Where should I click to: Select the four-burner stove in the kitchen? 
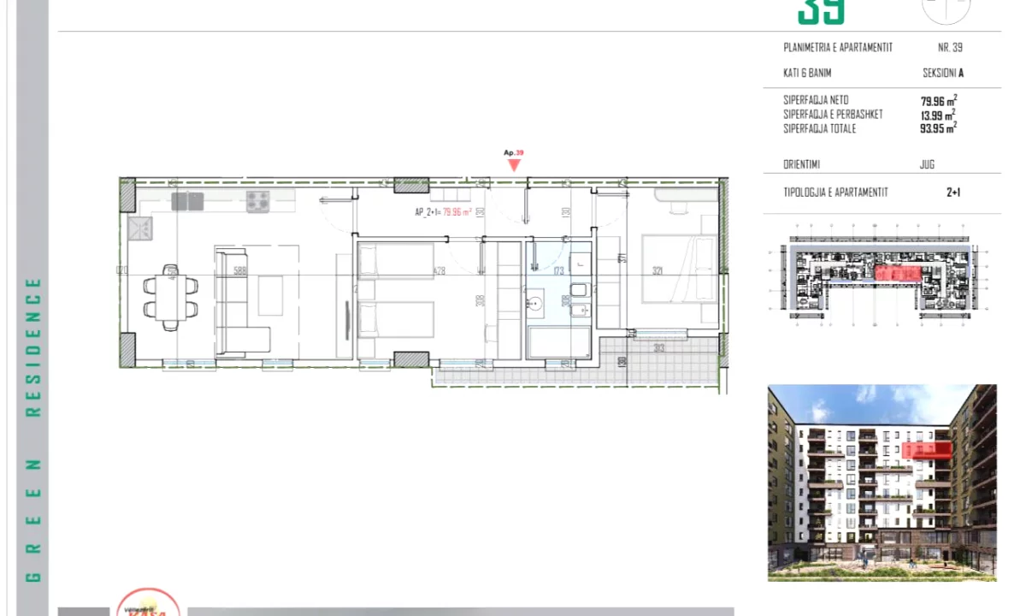tap(258, 202)
